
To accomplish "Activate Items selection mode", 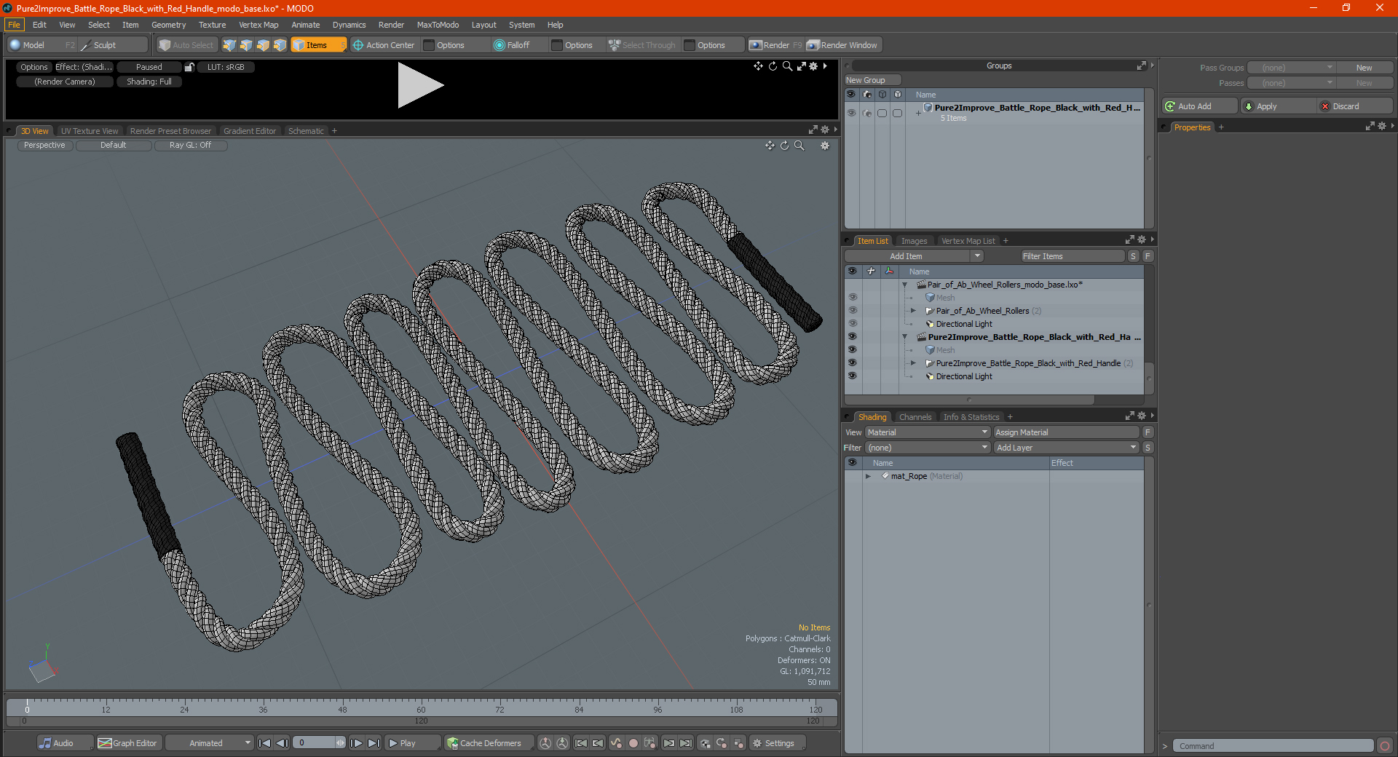I will point(318,45).
